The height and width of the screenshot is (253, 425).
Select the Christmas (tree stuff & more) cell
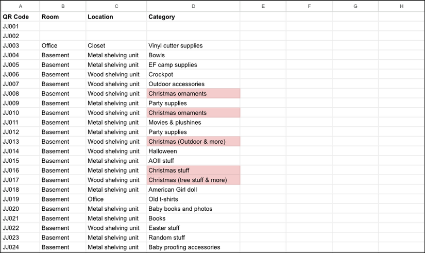coord(193,180)
